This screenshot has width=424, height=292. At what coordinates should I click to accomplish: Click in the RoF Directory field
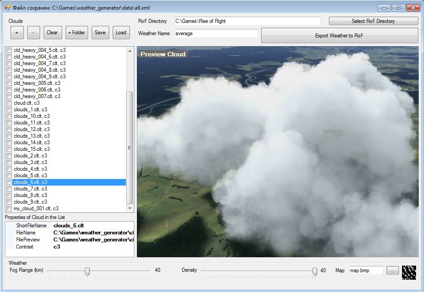247,21
